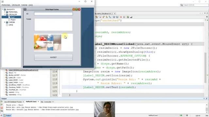Click the system menu icon of Ürün Kayıt Formu
Screen dimensions: 209x117
[x=25, y=9]
